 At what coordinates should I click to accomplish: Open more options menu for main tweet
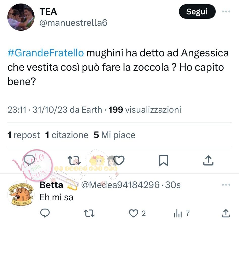tap(226, 11)
